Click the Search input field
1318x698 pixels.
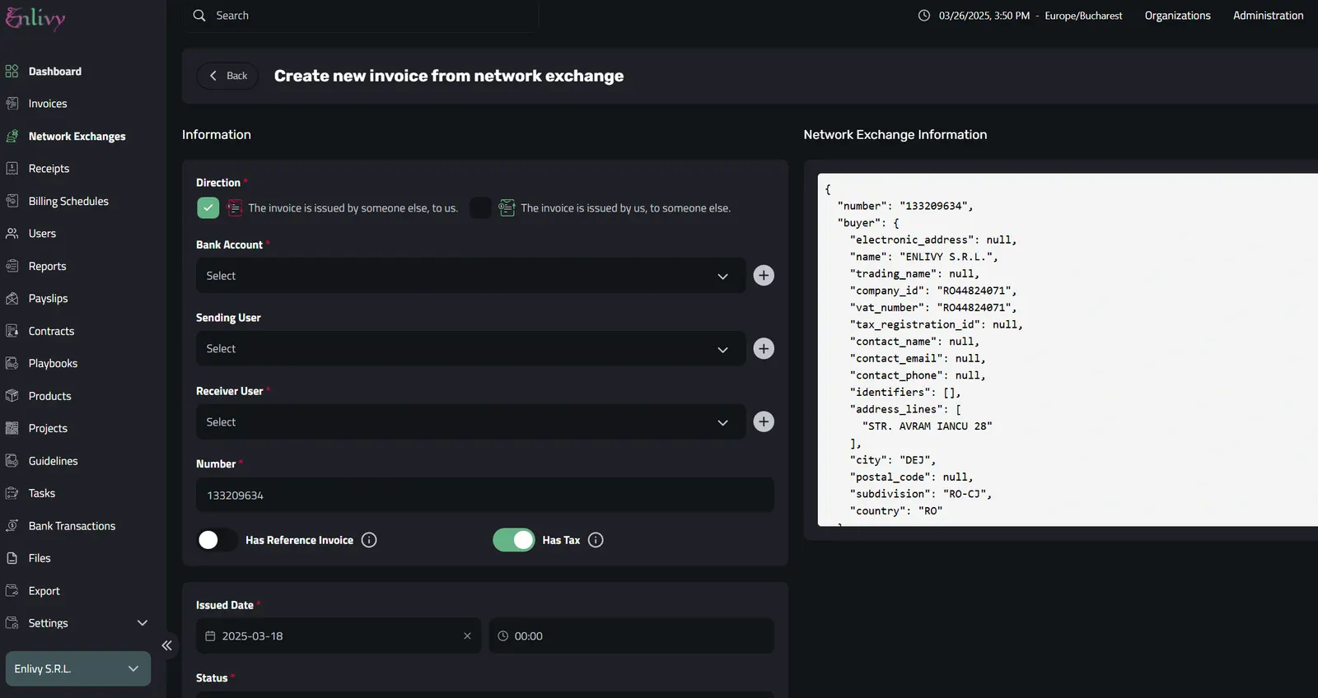point(362,16)
